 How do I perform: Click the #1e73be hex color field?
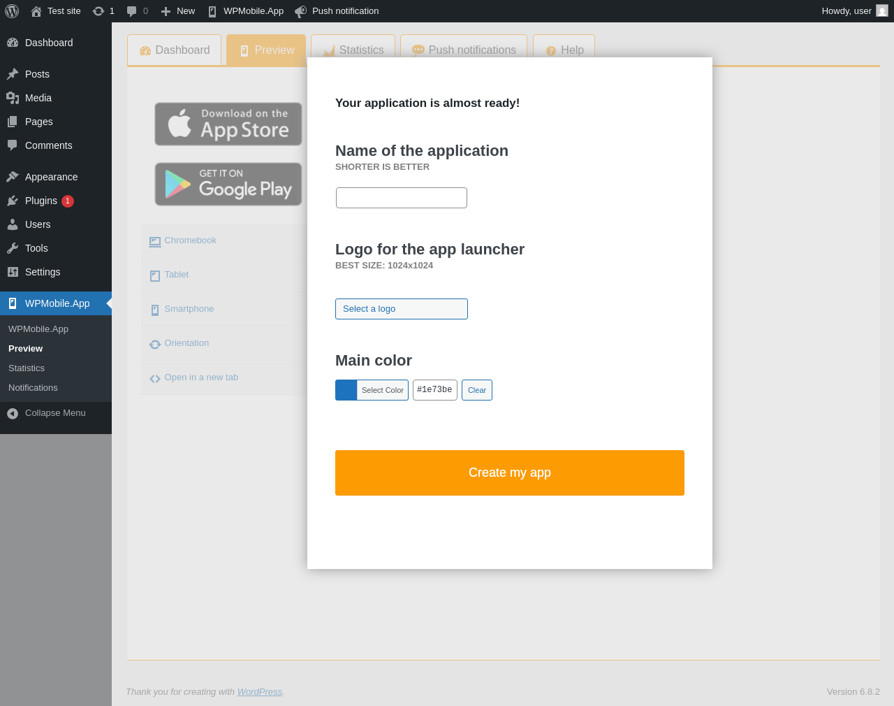(435, 390)
